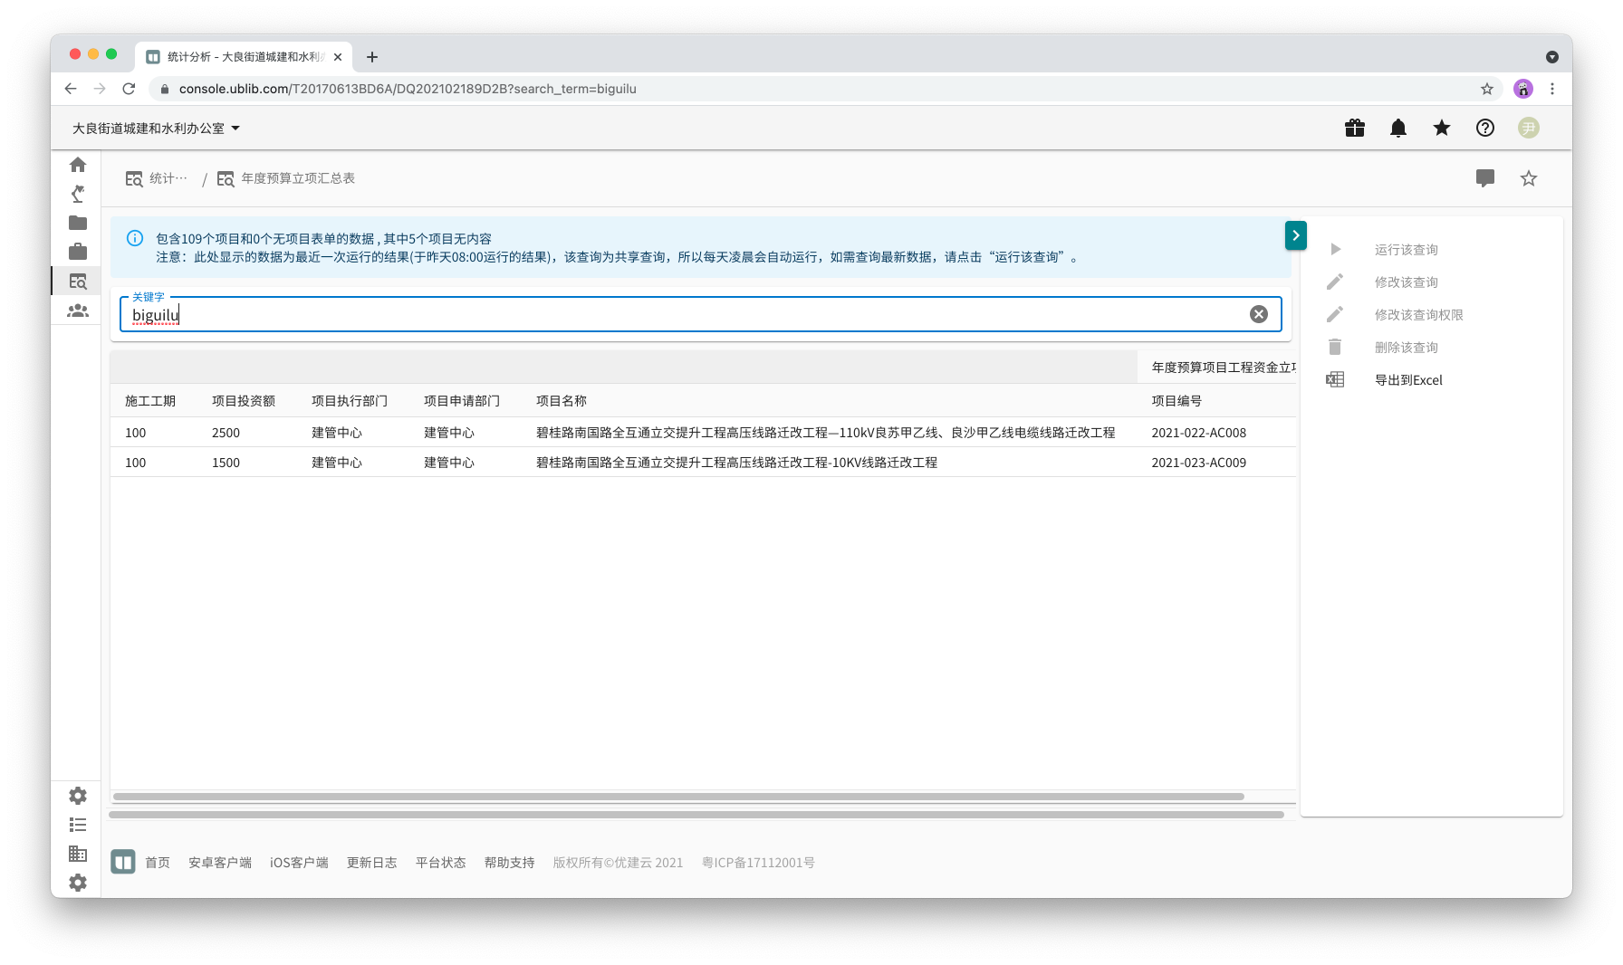Image resolution: width=1623 pixels, height=965 pixels.
Task: Click the gift icon in header
Action: [x=1354, y=128]
